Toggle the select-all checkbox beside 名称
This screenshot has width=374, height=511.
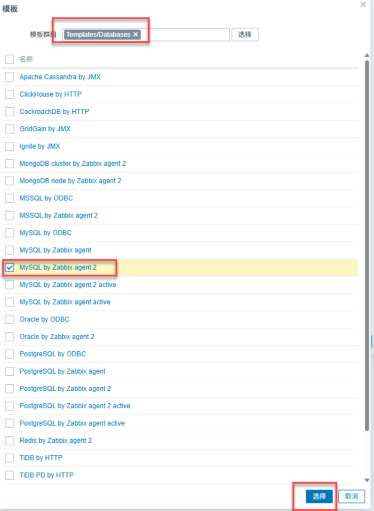9,59
